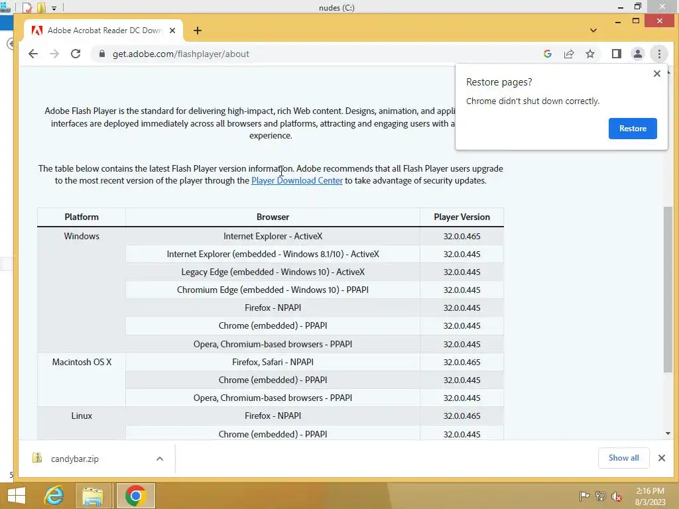
Task: Go back to the previous page in Chrome
Action: [x=33, y=54]
